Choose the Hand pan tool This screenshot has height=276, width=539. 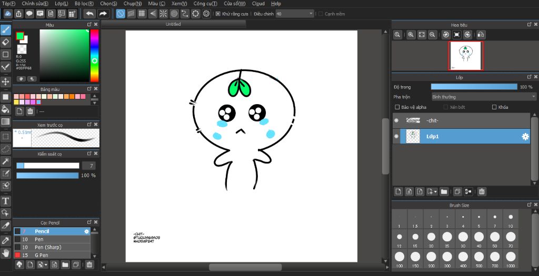pyautogui.click(x=6, y=253)
